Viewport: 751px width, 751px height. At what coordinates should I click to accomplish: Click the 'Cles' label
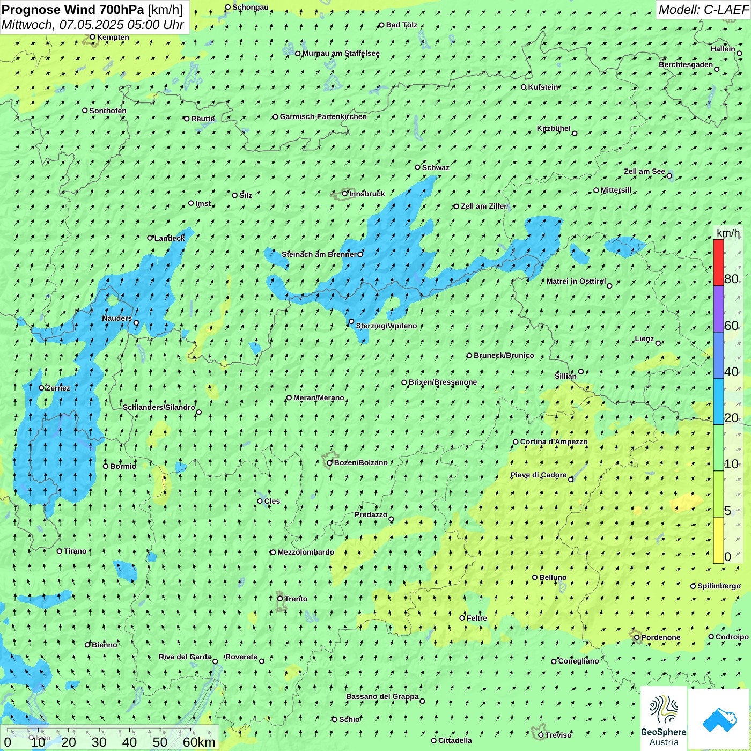[x=272, y=501]
